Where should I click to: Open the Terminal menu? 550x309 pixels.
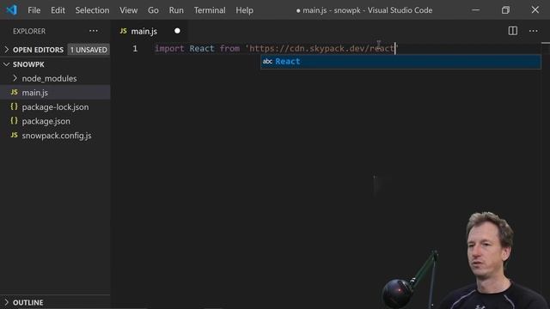click(x=210, y=10)
